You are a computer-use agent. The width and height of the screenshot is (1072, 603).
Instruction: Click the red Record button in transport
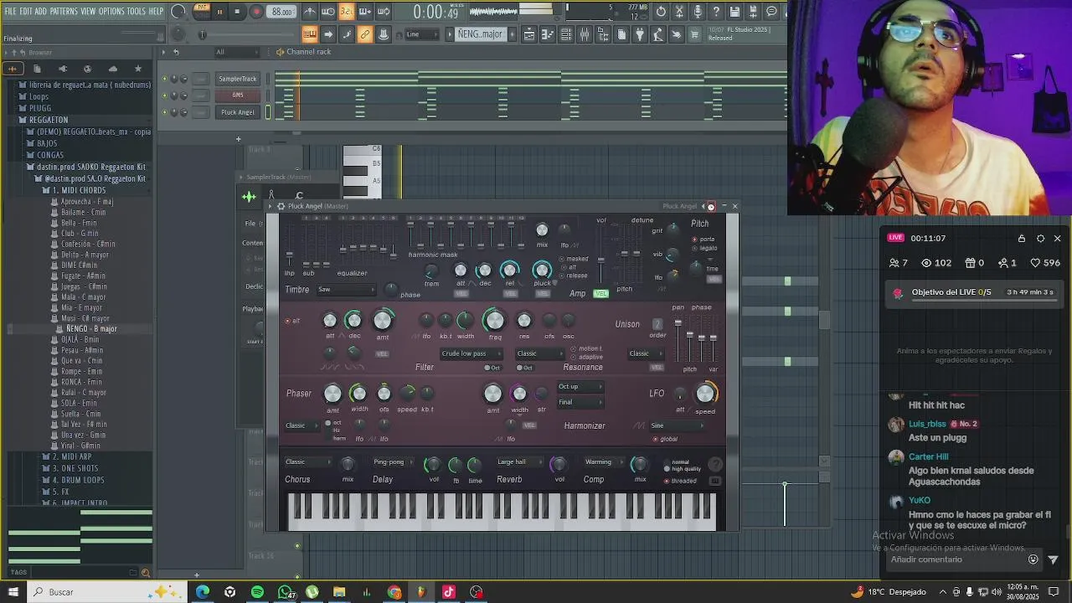click(256, 12)
